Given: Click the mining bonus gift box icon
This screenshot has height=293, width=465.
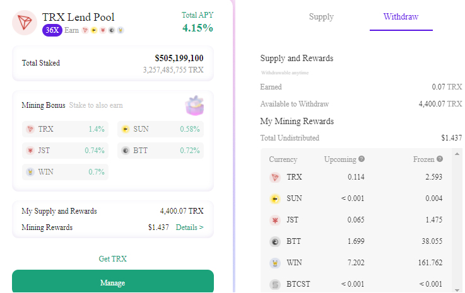Looking at the screenshot, I should tap(194, 105).
